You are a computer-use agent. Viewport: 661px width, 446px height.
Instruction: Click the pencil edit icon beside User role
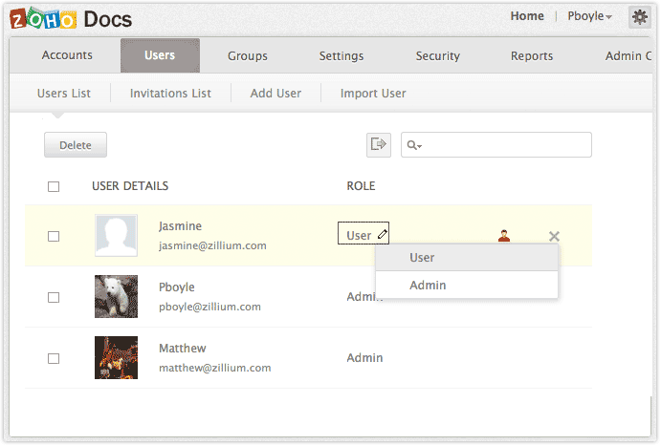click(382, 234)
